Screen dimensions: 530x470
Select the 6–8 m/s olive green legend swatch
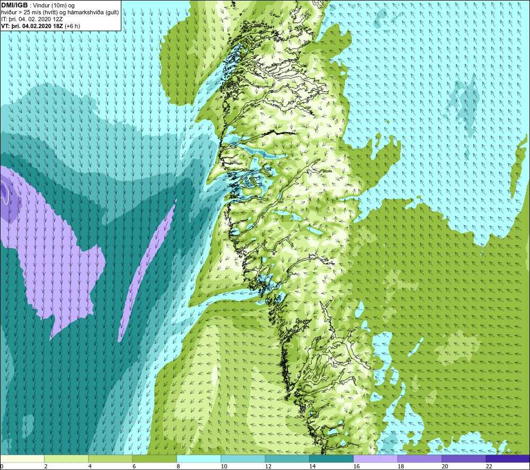click(155, 458)
